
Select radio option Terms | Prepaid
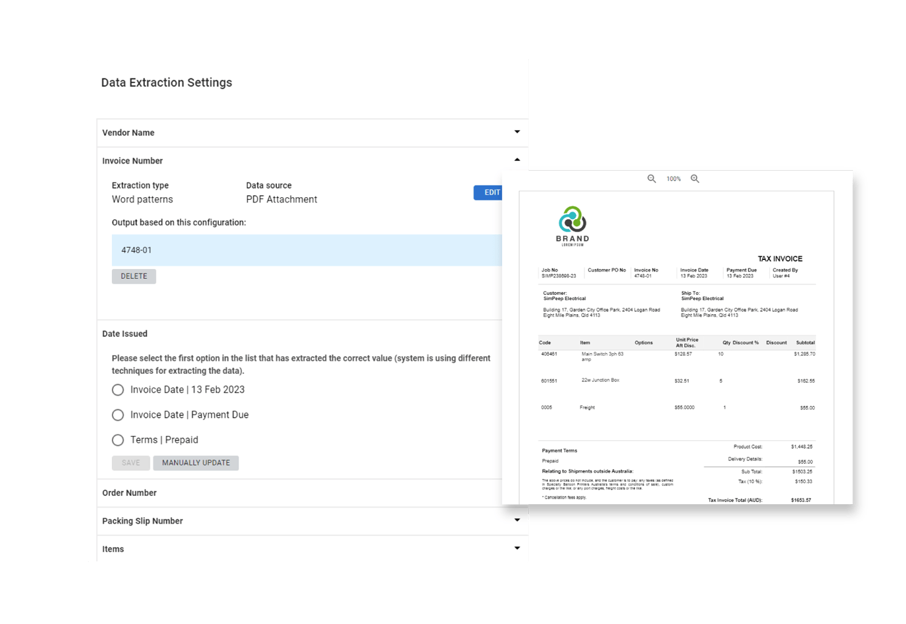(118, 440)
